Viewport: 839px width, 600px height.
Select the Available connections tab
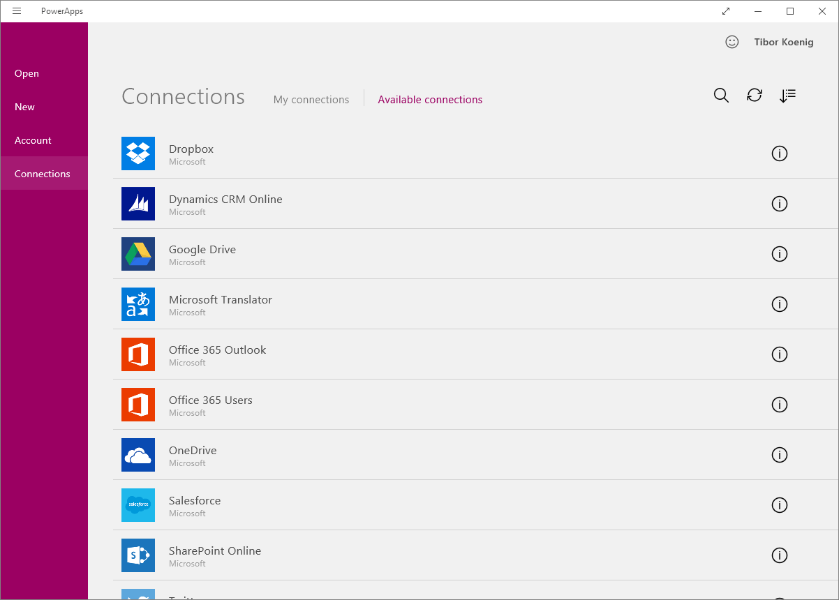430,100
